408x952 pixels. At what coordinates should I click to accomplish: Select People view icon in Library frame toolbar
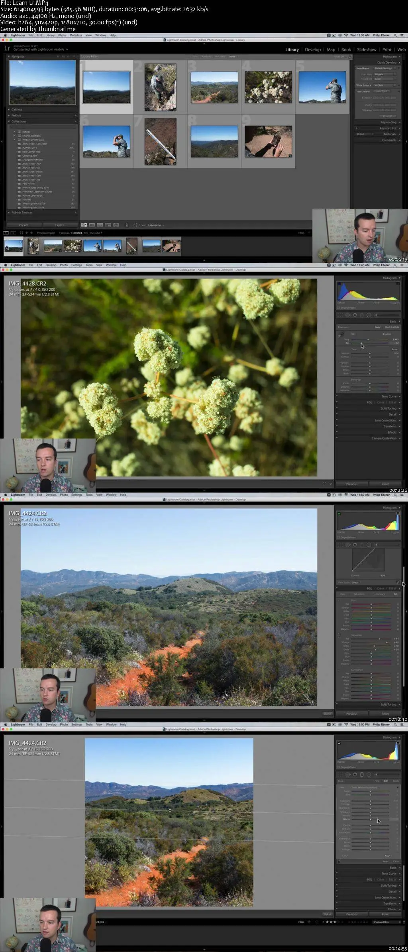[x=116, y=225]
